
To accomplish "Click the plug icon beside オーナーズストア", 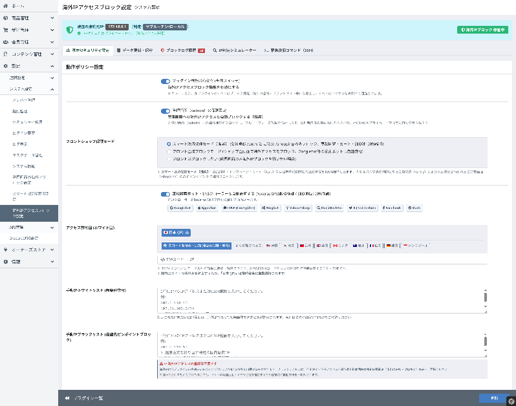I will tap(6, 250).
